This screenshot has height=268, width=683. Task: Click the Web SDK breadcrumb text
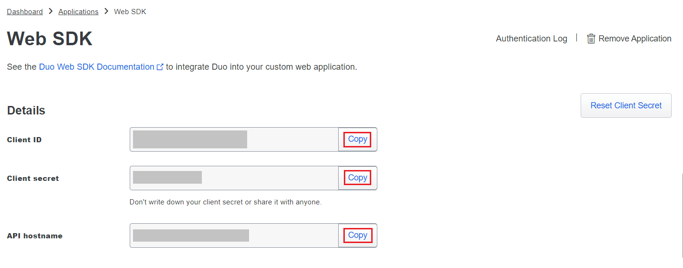130,12
